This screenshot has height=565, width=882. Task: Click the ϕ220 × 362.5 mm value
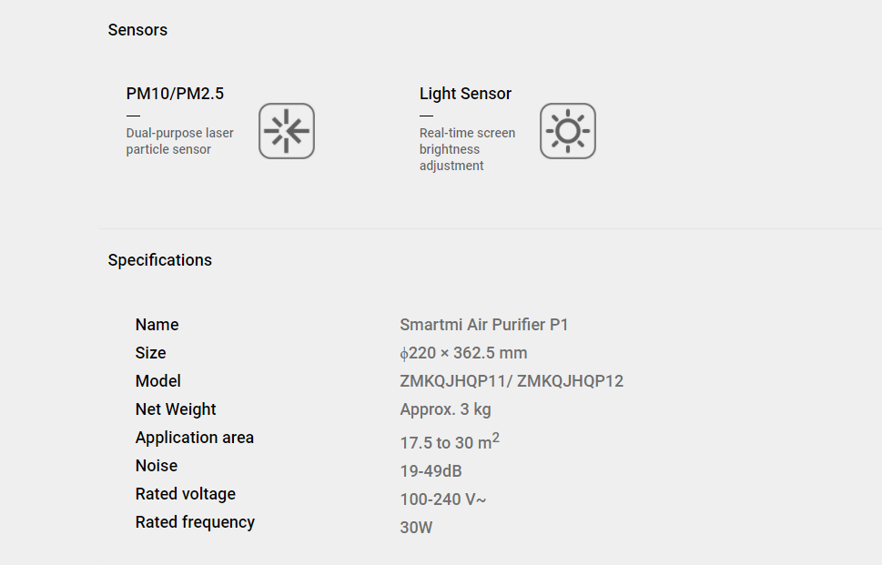coord(463,353)
